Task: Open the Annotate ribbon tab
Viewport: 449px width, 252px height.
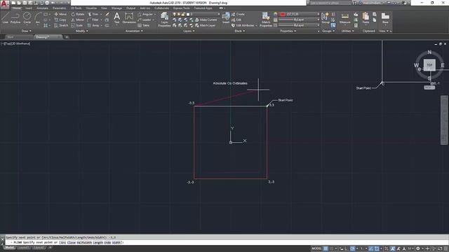Action: [x=42, y=8]
